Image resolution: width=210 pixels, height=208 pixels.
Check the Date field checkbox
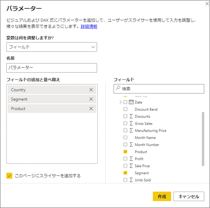[126, 102]
